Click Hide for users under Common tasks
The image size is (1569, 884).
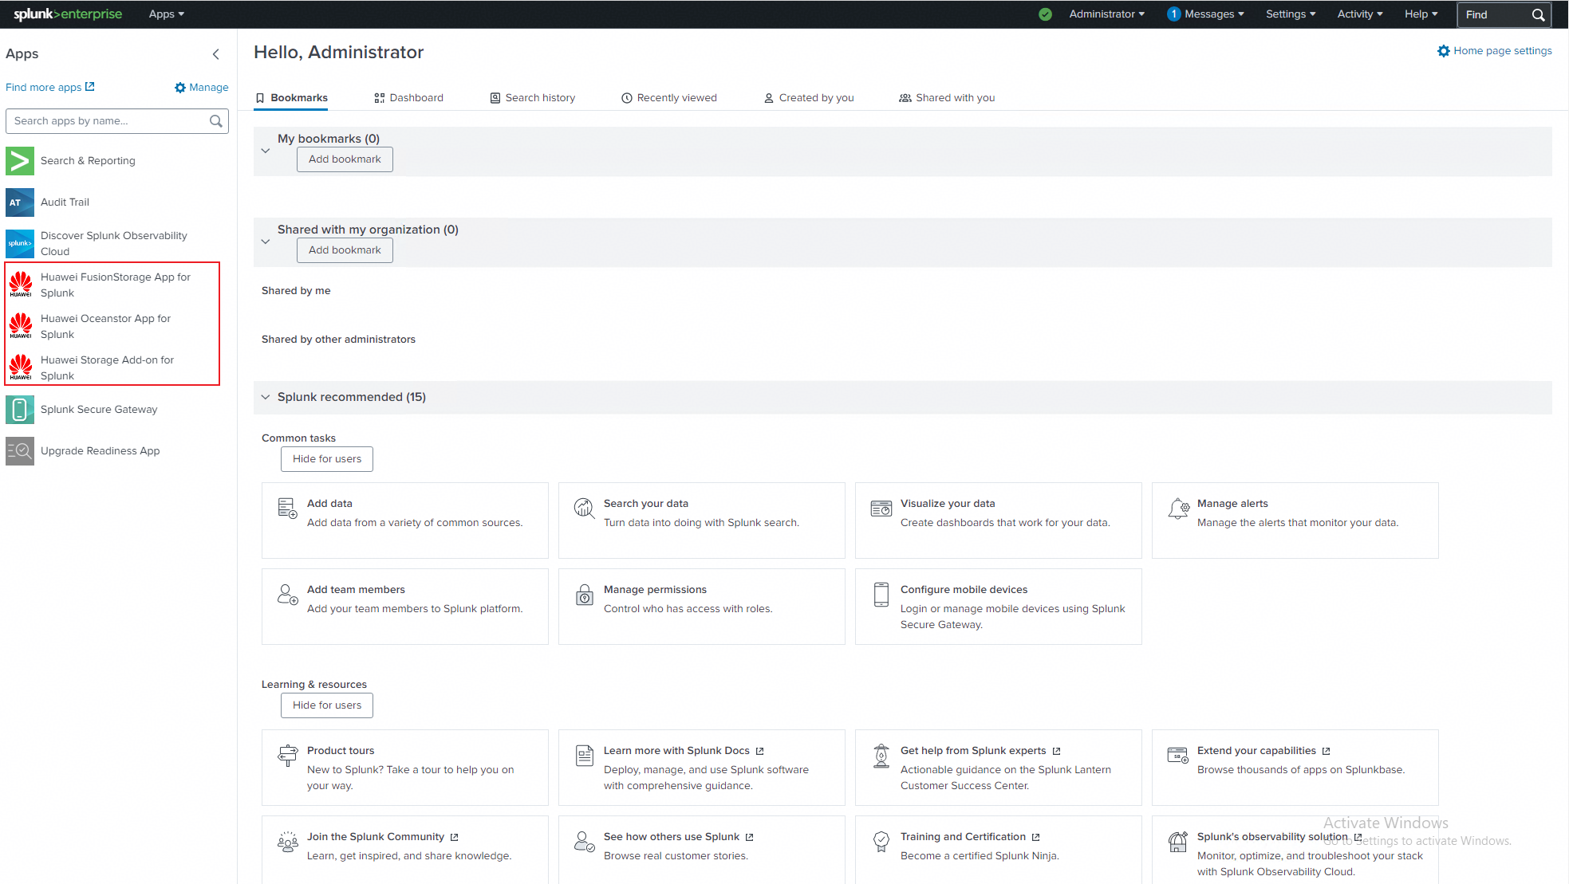pyautogui.click(x=327, y=459)
